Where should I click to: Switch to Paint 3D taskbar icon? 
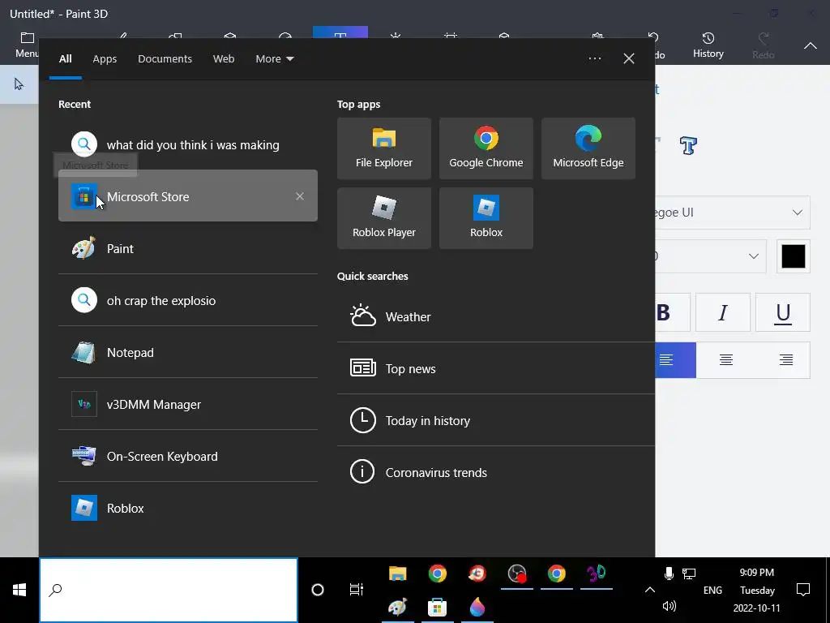tap(596, 574)
